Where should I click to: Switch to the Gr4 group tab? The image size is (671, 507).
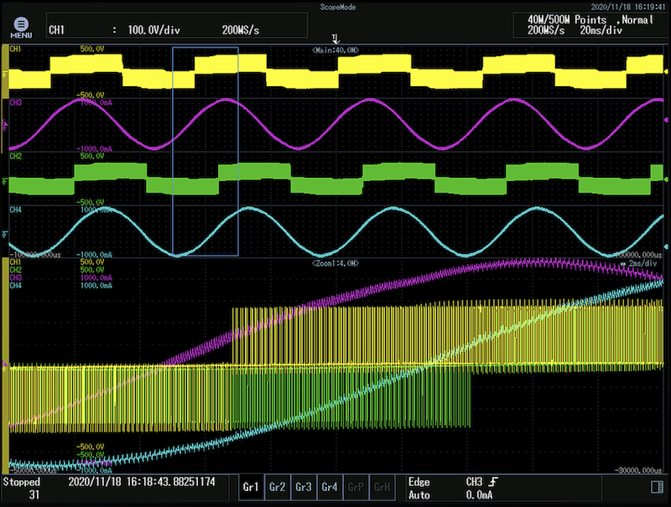point(330,487)
